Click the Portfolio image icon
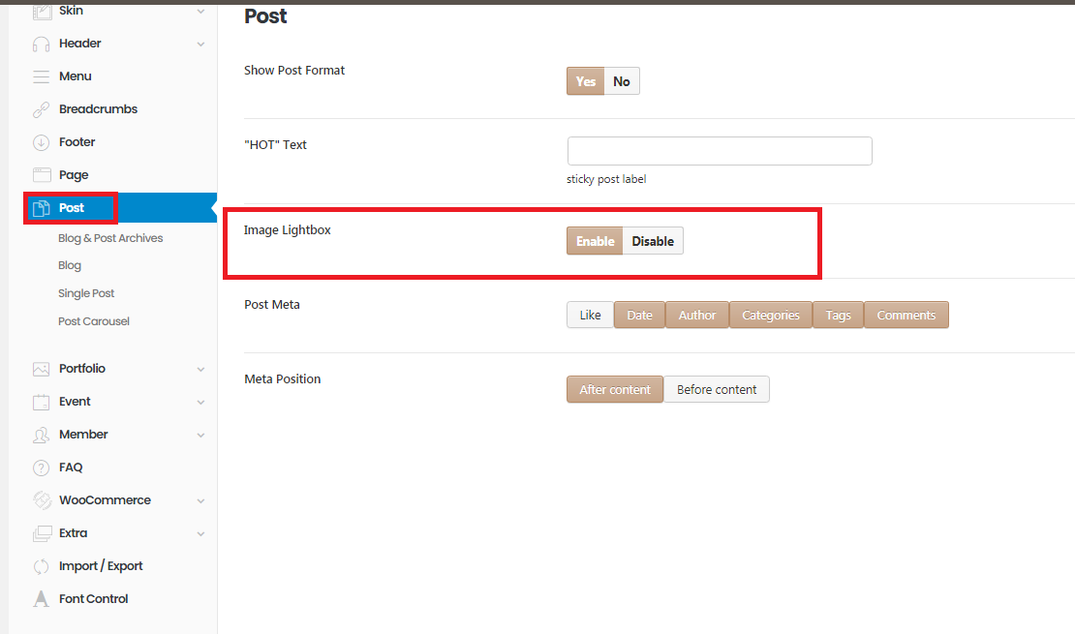Viewport: 1075px width, 634px height. click(x=41, y=369)
